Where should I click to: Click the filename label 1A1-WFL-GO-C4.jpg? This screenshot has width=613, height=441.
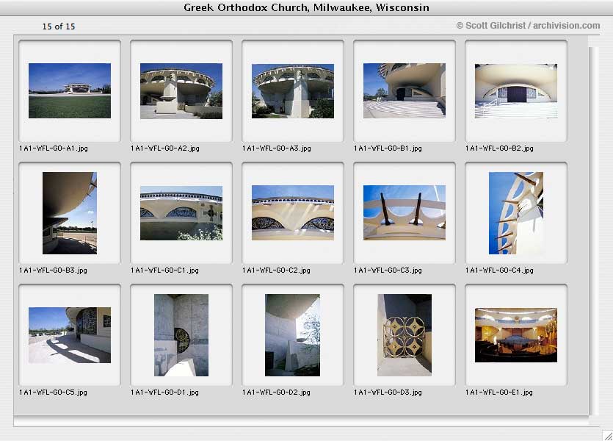point(500,270)
